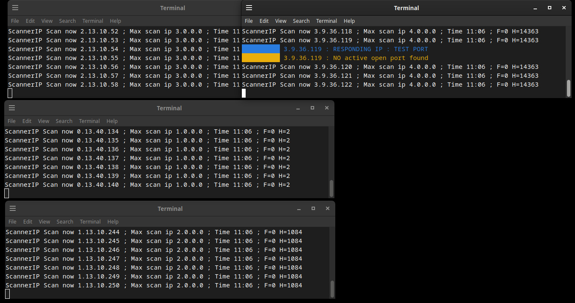Click the orange color block beside NO active open port
This screenshot has height=303, width=575.
261,58
